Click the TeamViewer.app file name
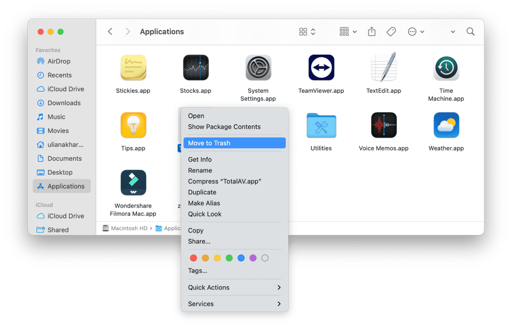The image size is (512, 325). pyautogui.click(x=321, y=91)
